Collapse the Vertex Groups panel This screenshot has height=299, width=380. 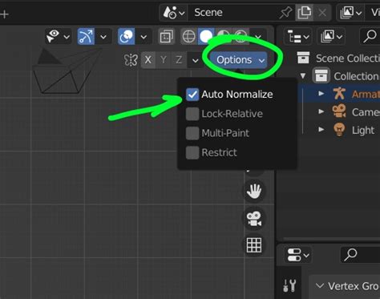(320, 285)
